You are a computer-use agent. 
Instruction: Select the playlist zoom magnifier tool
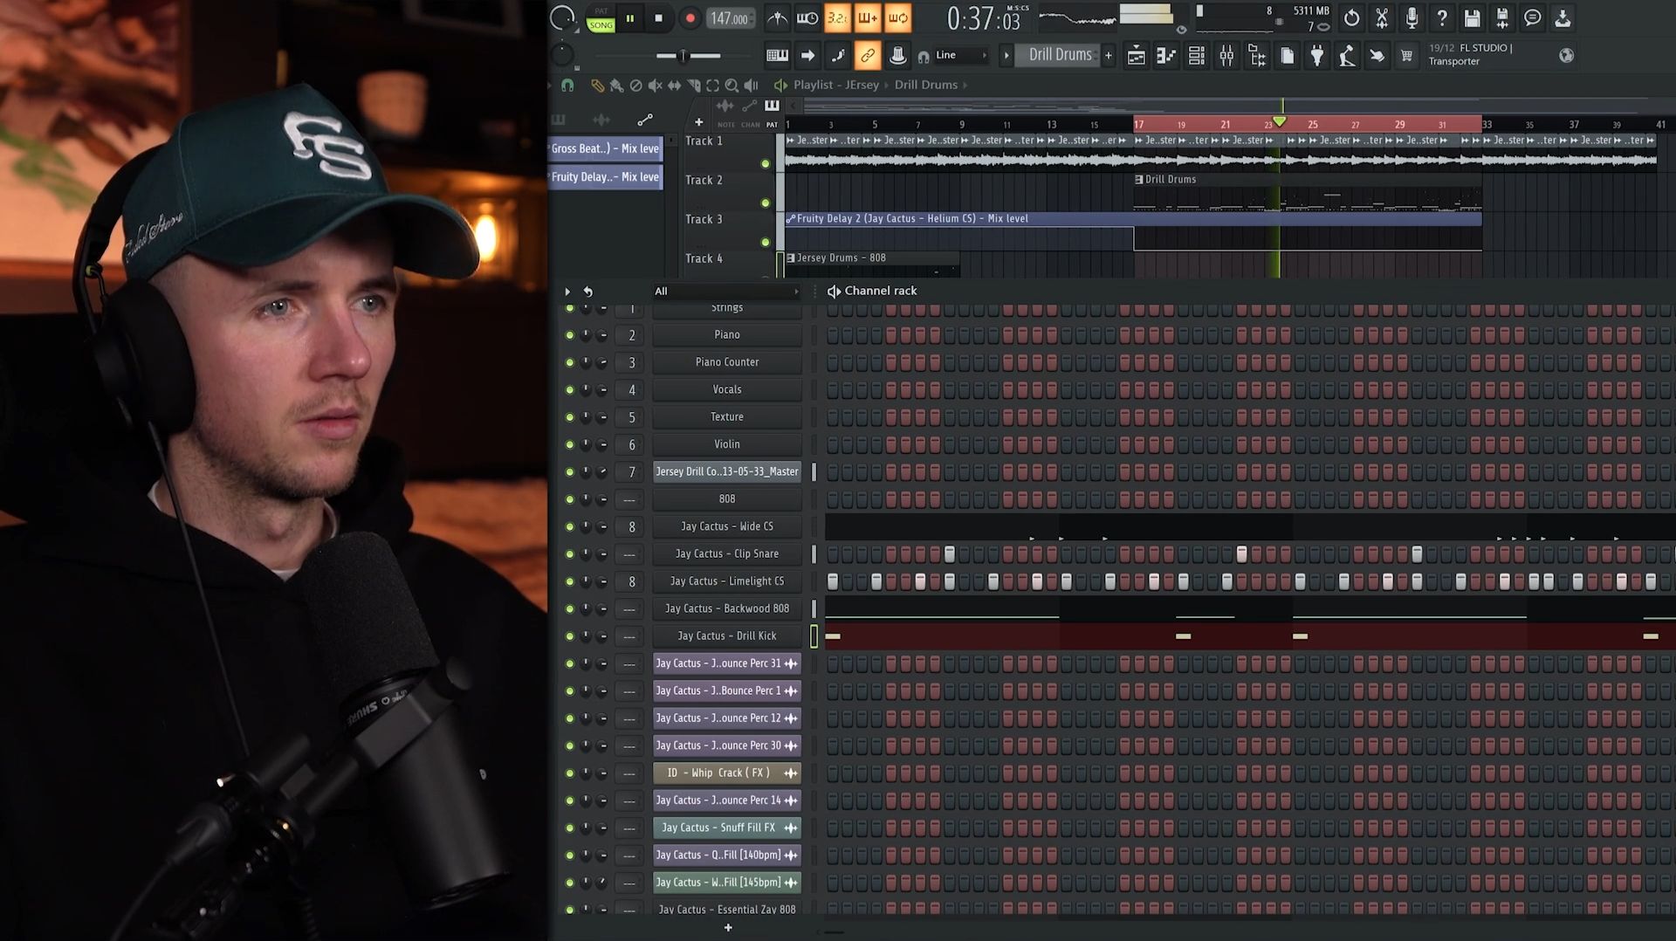(x=732, y=86)
